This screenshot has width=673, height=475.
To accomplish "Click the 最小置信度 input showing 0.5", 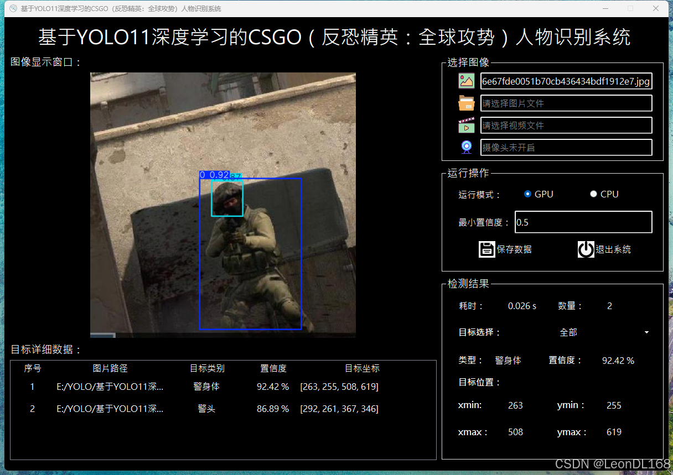I will tap(583, 222).
